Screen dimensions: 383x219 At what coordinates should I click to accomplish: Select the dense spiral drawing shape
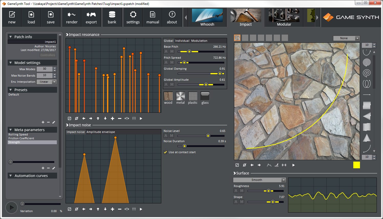[x=367, y=62]
